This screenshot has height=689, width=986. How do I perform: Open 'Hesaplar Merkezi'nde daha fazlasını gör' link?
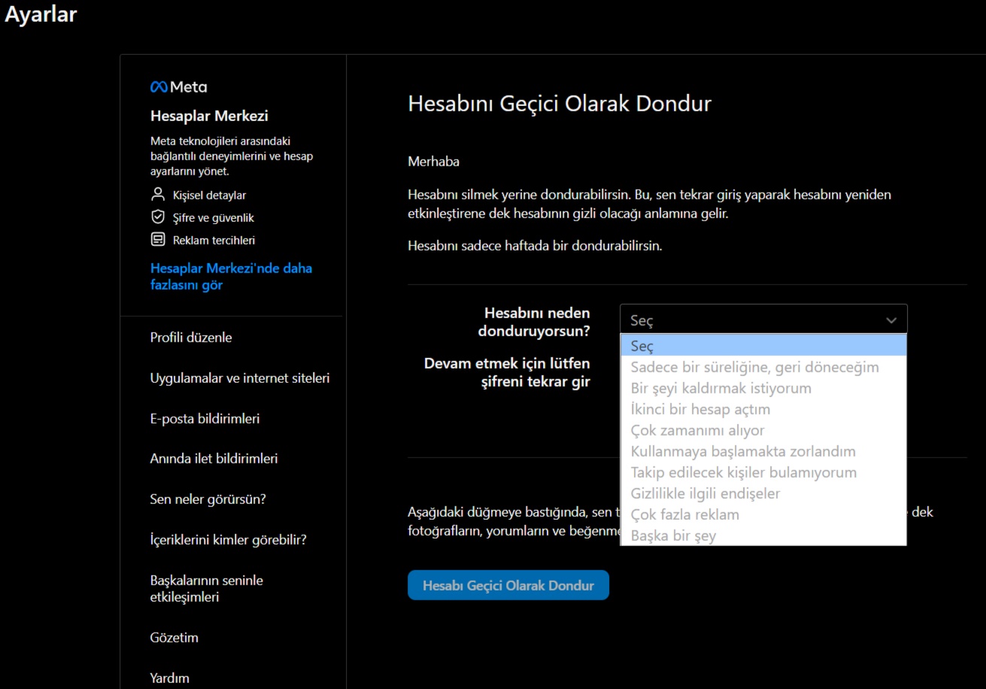pos(231,277)
